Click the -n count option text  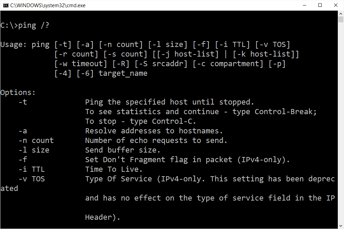coord(36,140)
